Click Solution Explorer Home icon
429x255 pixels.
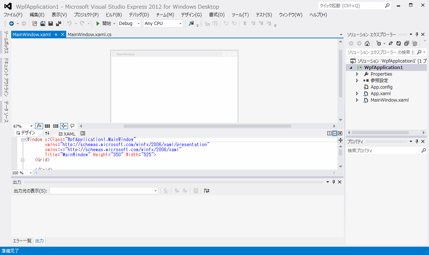pyautogui.click(x=367, y=43)
